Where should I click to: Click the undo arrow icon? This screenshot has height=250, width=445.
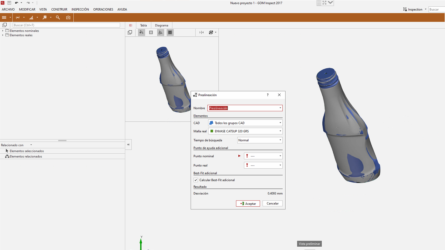[17, 3]
